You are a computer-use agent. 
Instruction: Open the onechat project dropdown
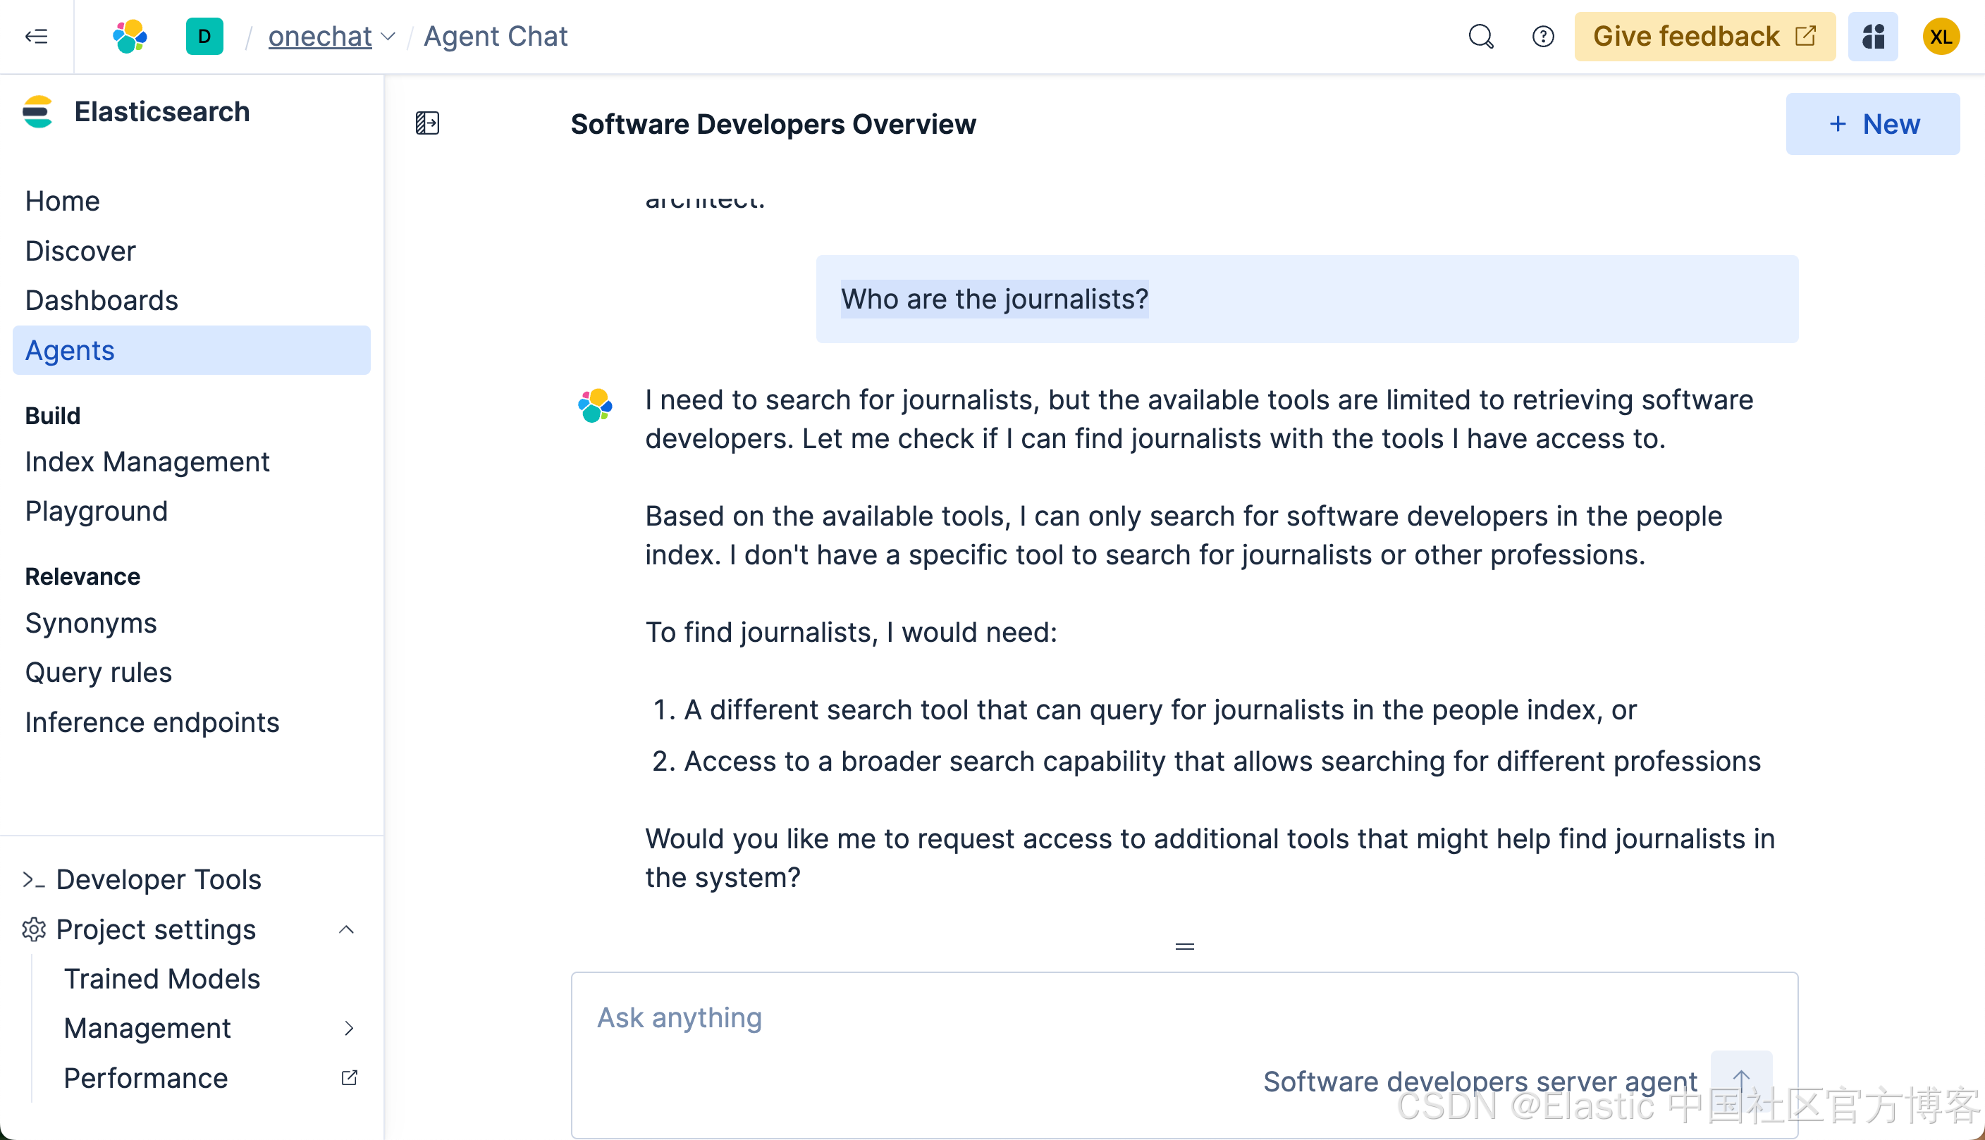tap(331, 36)
